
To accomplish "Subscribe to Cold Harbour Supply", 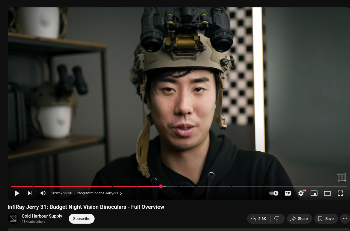I will click(82, 219).
